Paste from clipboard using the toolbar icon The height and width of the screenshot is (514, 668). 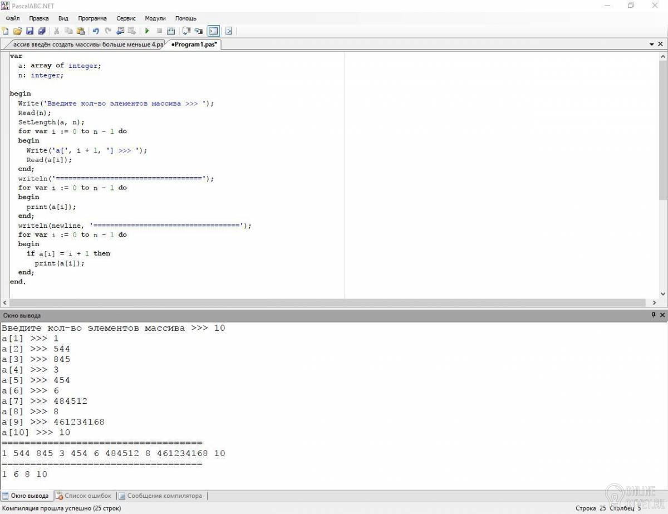pyautogui.click(x=81, y=31)
